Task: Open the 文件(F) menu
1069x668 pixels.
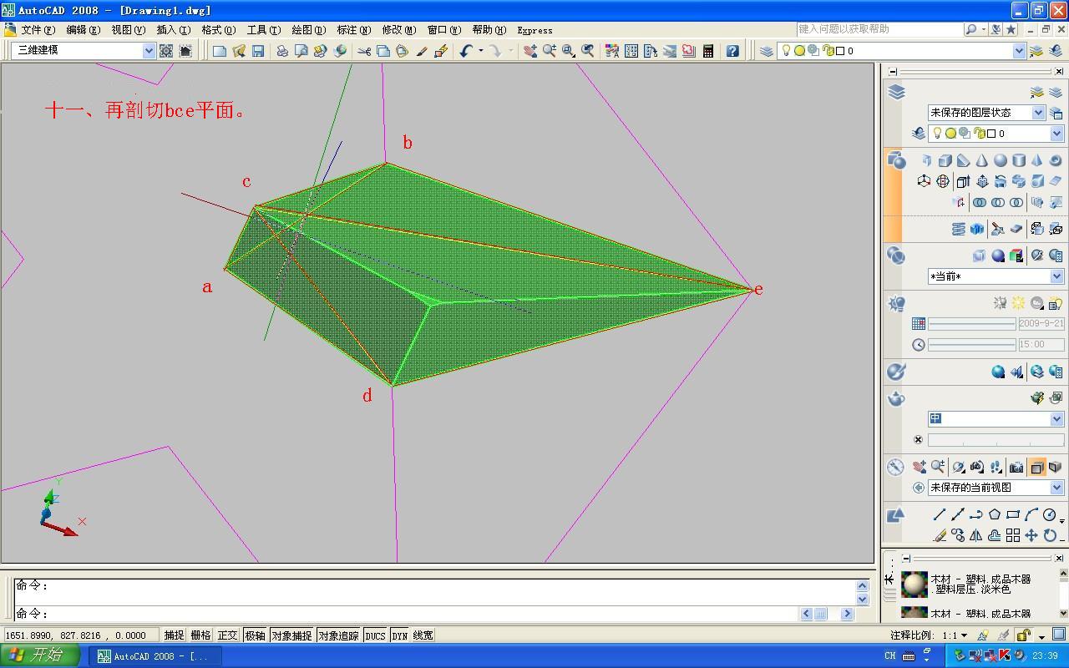Action: coord(38,30)
